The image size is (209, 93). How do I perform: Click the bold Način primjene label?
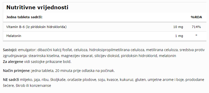[17, 71]
